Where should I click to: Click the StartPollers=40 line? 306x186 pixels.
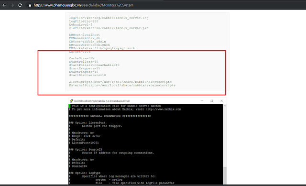click(84, 62)
